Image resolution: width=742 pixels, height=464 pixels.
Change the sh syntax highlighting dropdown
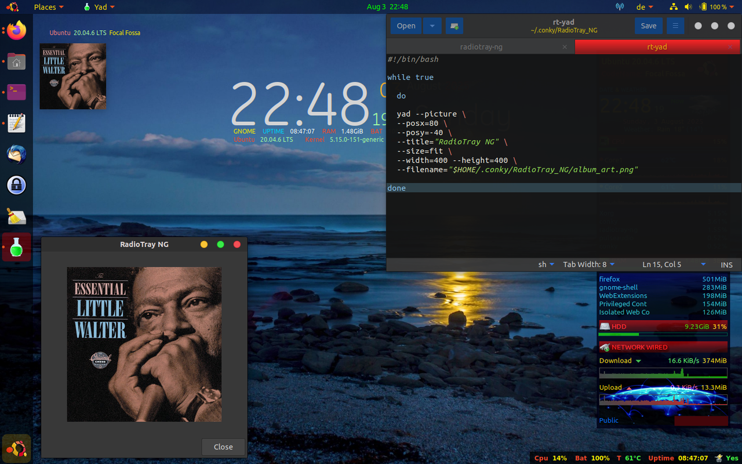546,264
